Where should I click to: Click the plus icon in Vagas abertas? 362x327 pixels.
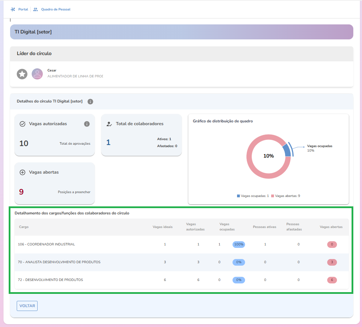point(23,172)
